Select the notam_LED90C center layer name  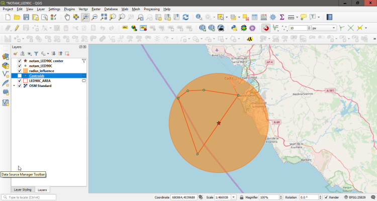(46, 61)
